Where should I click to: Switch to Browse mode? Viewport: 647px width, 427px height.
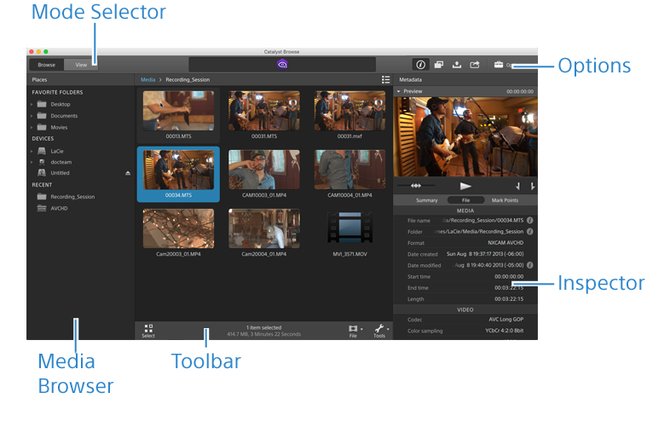click(46, 64)
